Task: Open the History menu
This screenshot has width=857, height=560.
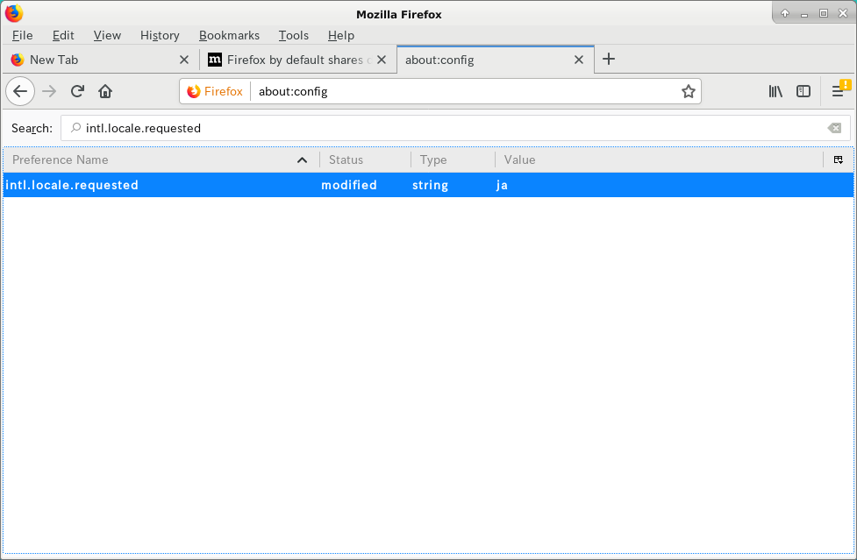Action: tap(160, 35)
